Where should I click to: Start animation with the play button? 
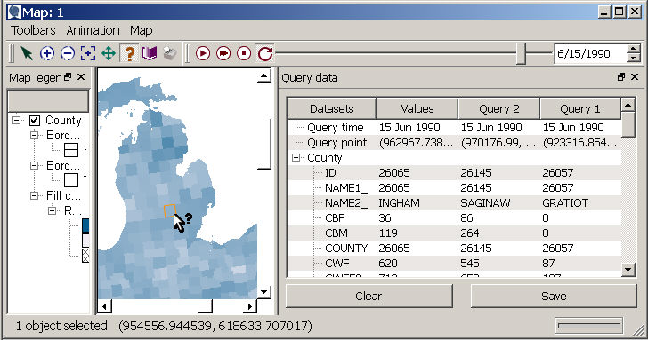click(203, 53)
